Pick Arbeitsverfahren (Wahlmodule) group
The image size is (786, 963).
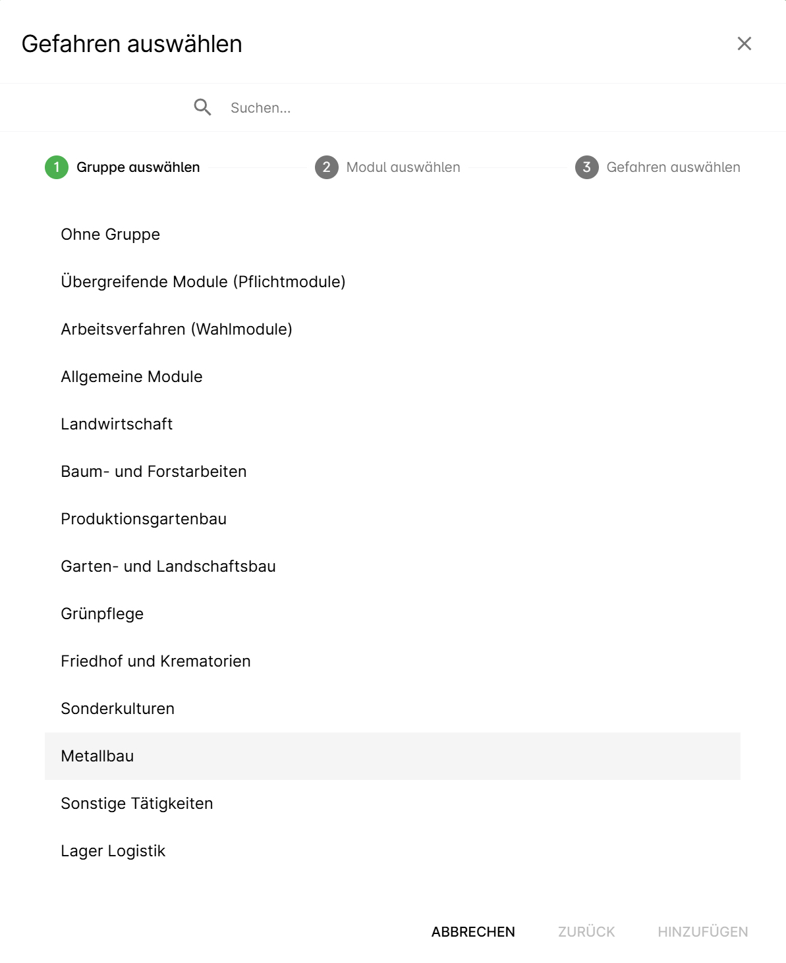pos(177,329)
